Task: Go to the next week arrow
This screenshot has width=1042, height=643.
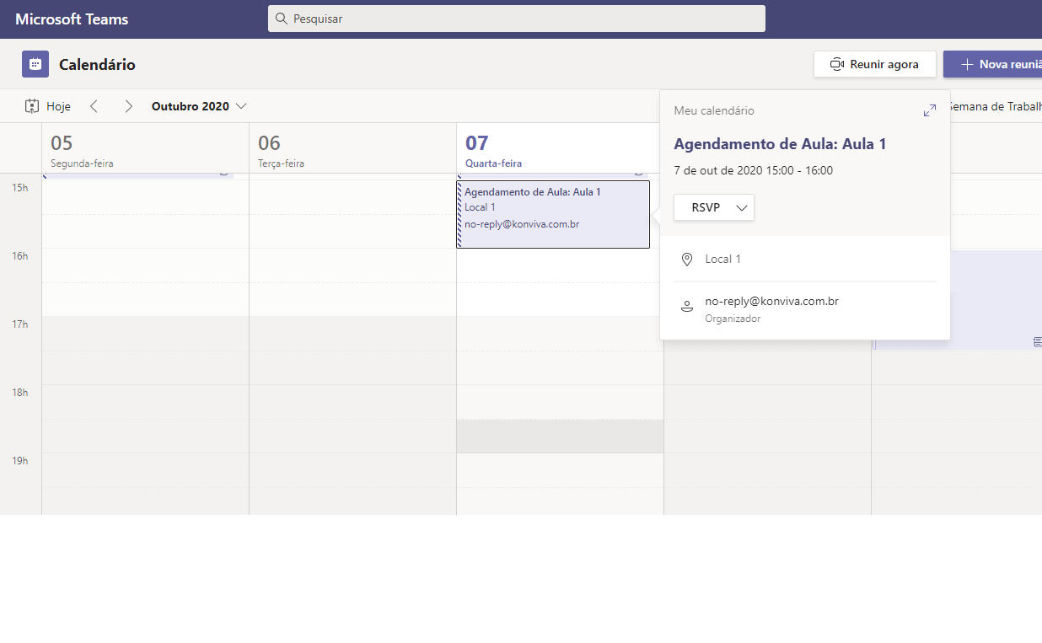Action: point(128,106)
